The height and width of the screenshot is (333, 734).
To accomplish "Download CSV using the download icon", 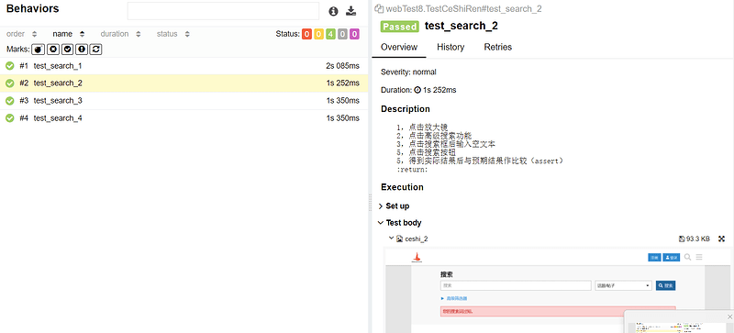I will (x=351, y=11).
